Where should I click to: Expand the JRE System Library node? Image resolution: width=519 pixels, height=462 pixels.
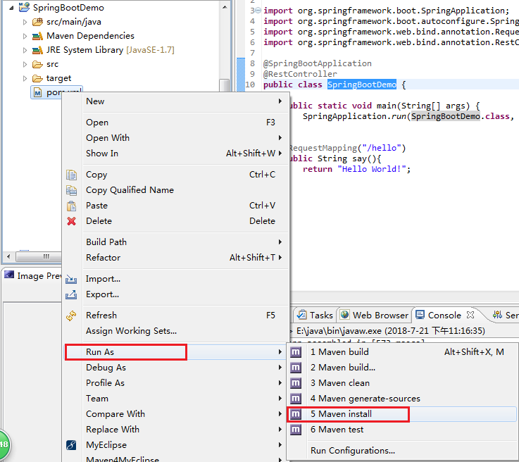pos(25,50)
